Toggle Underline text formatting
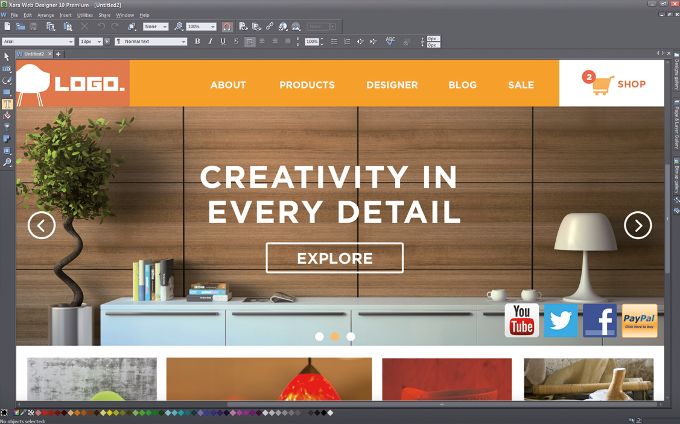Image resolution: width=680 pixels, height=424 pixels. (x=223, y=42)
